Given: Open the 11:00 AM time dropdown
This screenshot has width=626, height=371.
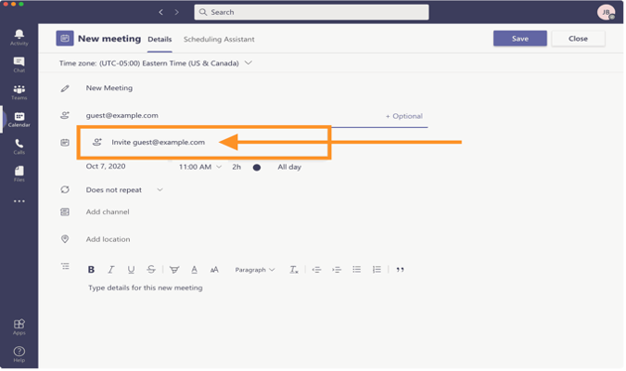Looking at the screenshot, I should [x=200, y=167].
